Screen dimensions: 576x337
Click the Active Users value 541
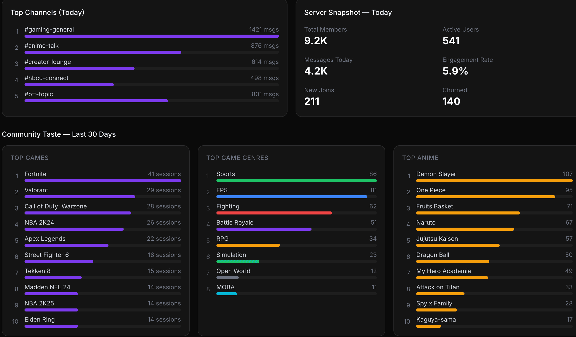(451, 41)
